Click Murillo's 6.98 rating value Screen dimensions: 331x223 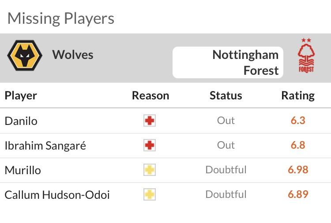(x=298, y=170)
